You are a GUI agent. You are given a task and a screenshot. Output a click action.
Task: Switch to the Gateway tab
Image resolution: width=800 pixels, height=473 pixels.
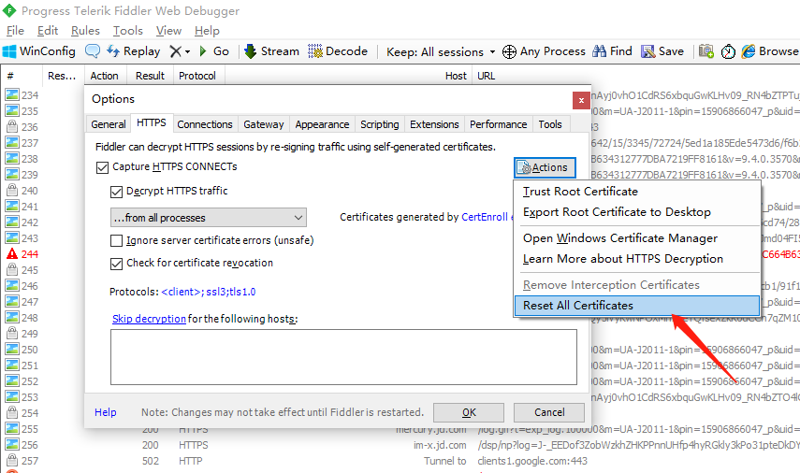tap(263, 124)
